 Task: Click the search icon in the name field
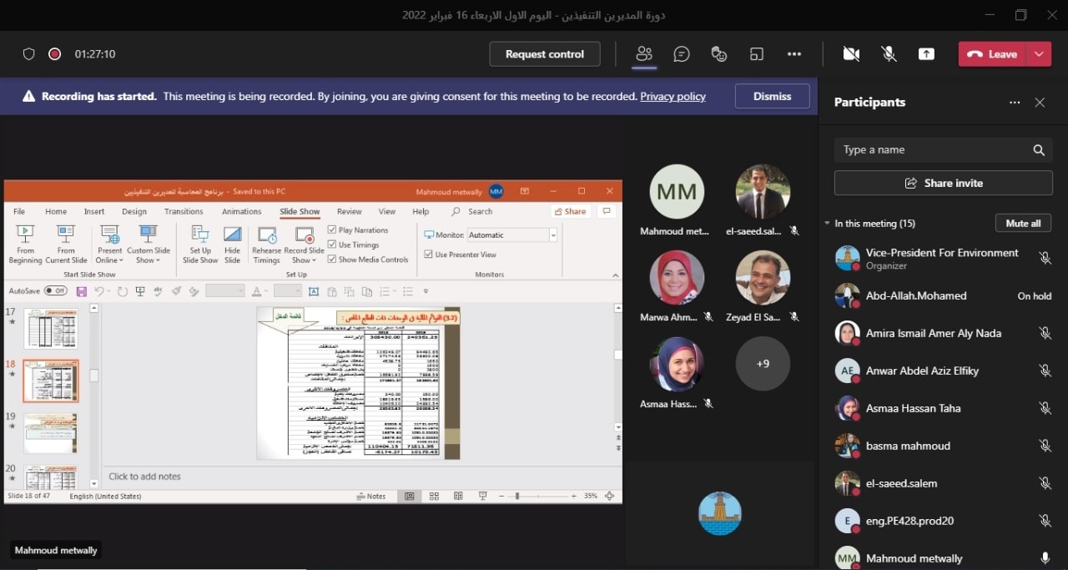coord(1039,150)
